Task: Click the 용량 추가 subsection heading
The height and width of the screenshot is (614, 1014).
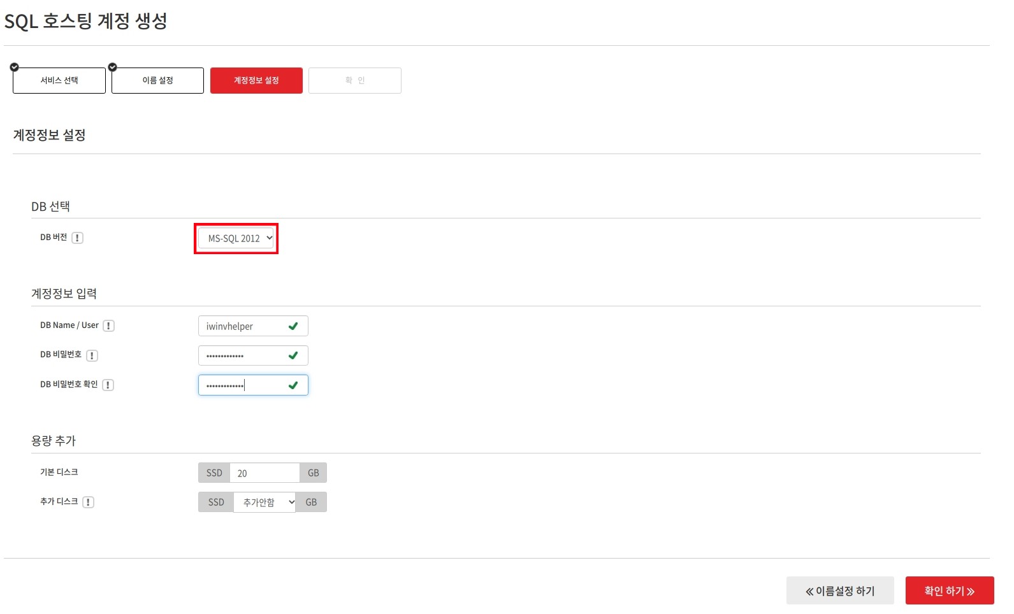Action: [54, 441]
